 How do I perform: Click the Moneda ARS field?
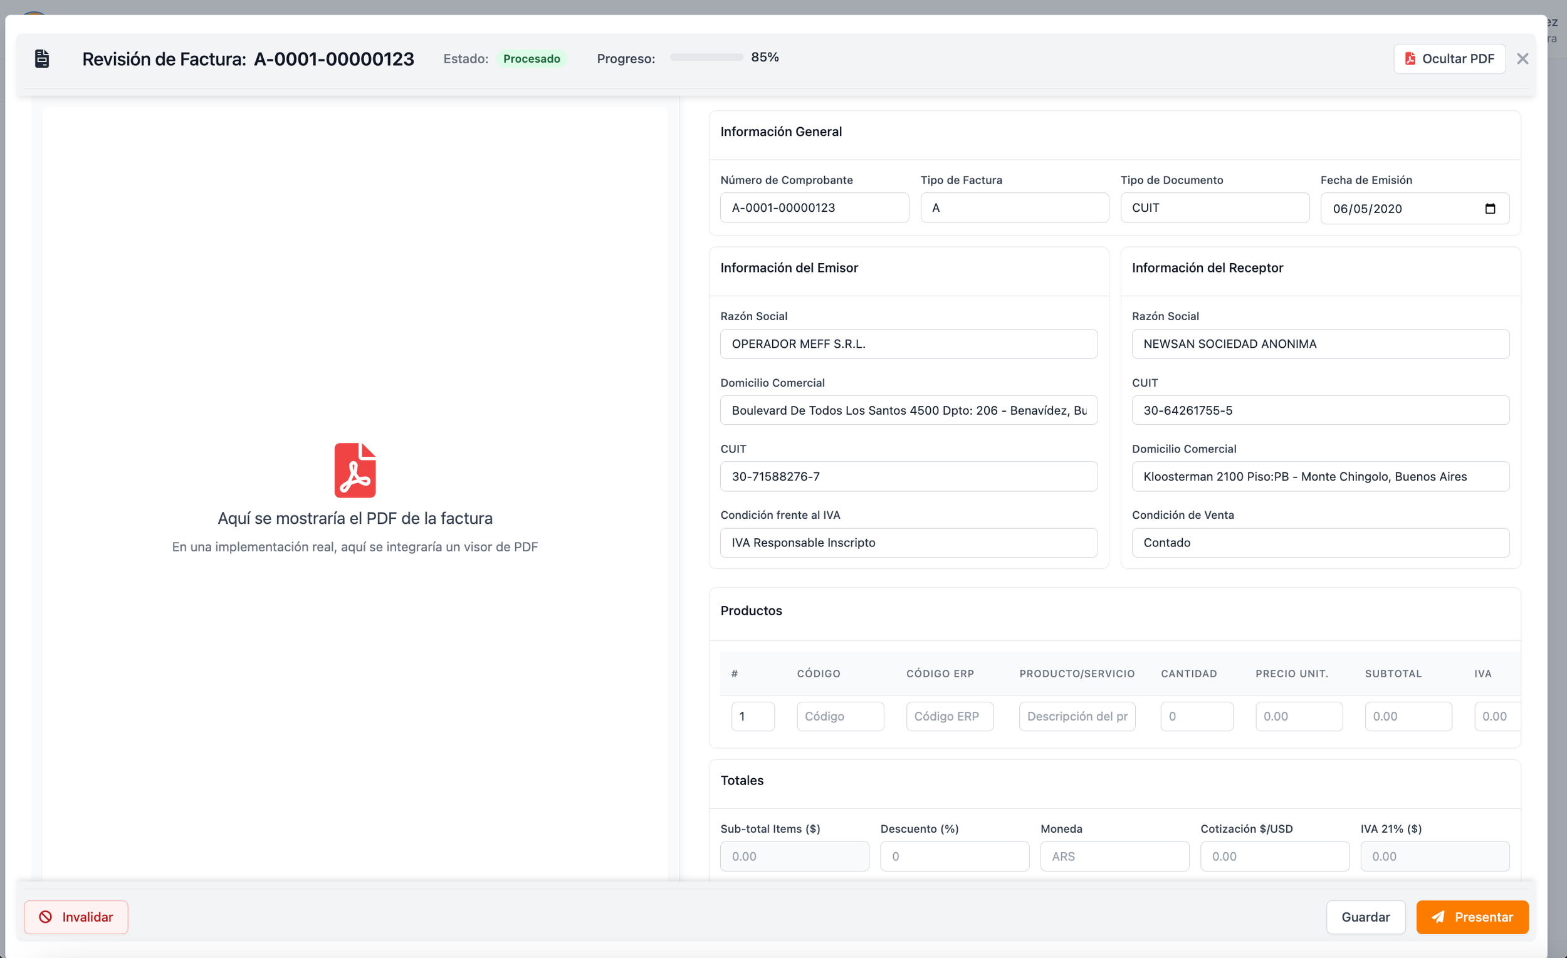1114,856
